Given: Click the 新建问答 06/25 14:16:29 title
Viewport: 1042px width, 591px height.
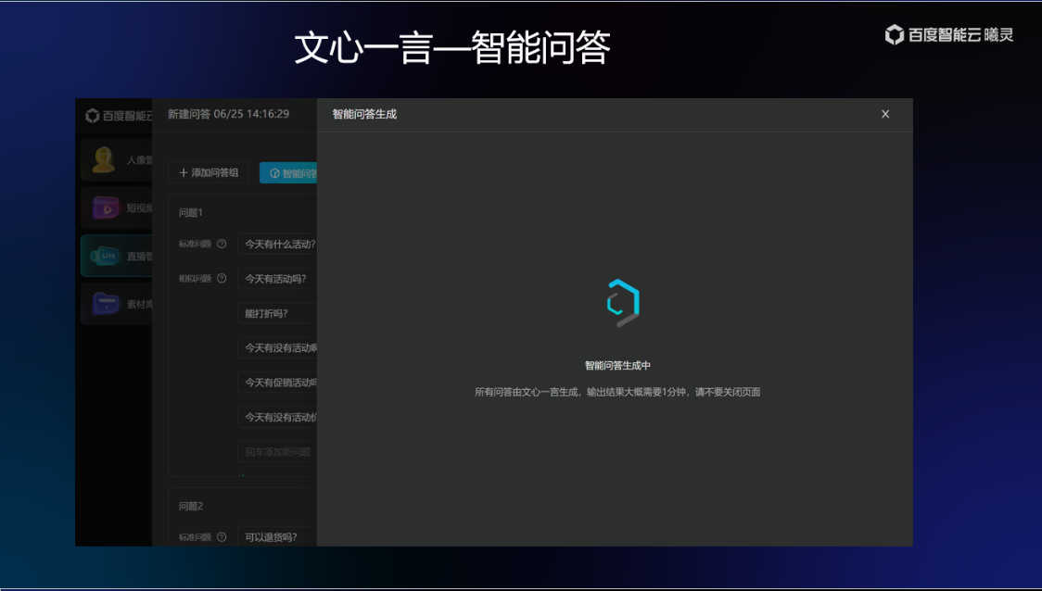Looking at the screenshot, I should point(228,114).
